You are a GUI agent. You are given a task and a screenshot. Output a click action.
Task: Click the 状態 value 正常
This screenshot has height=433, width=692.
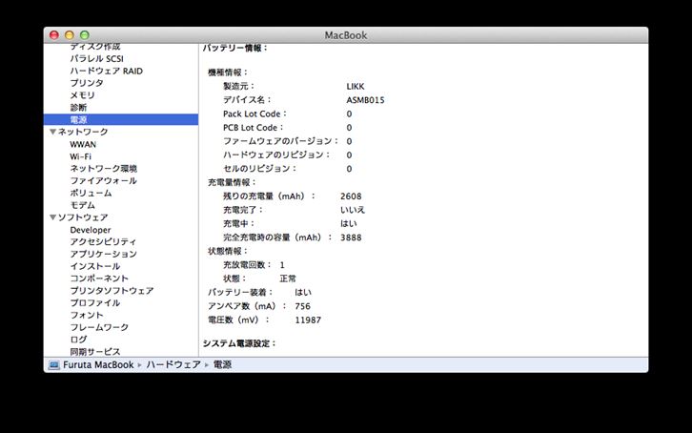[x=288, y=278]
